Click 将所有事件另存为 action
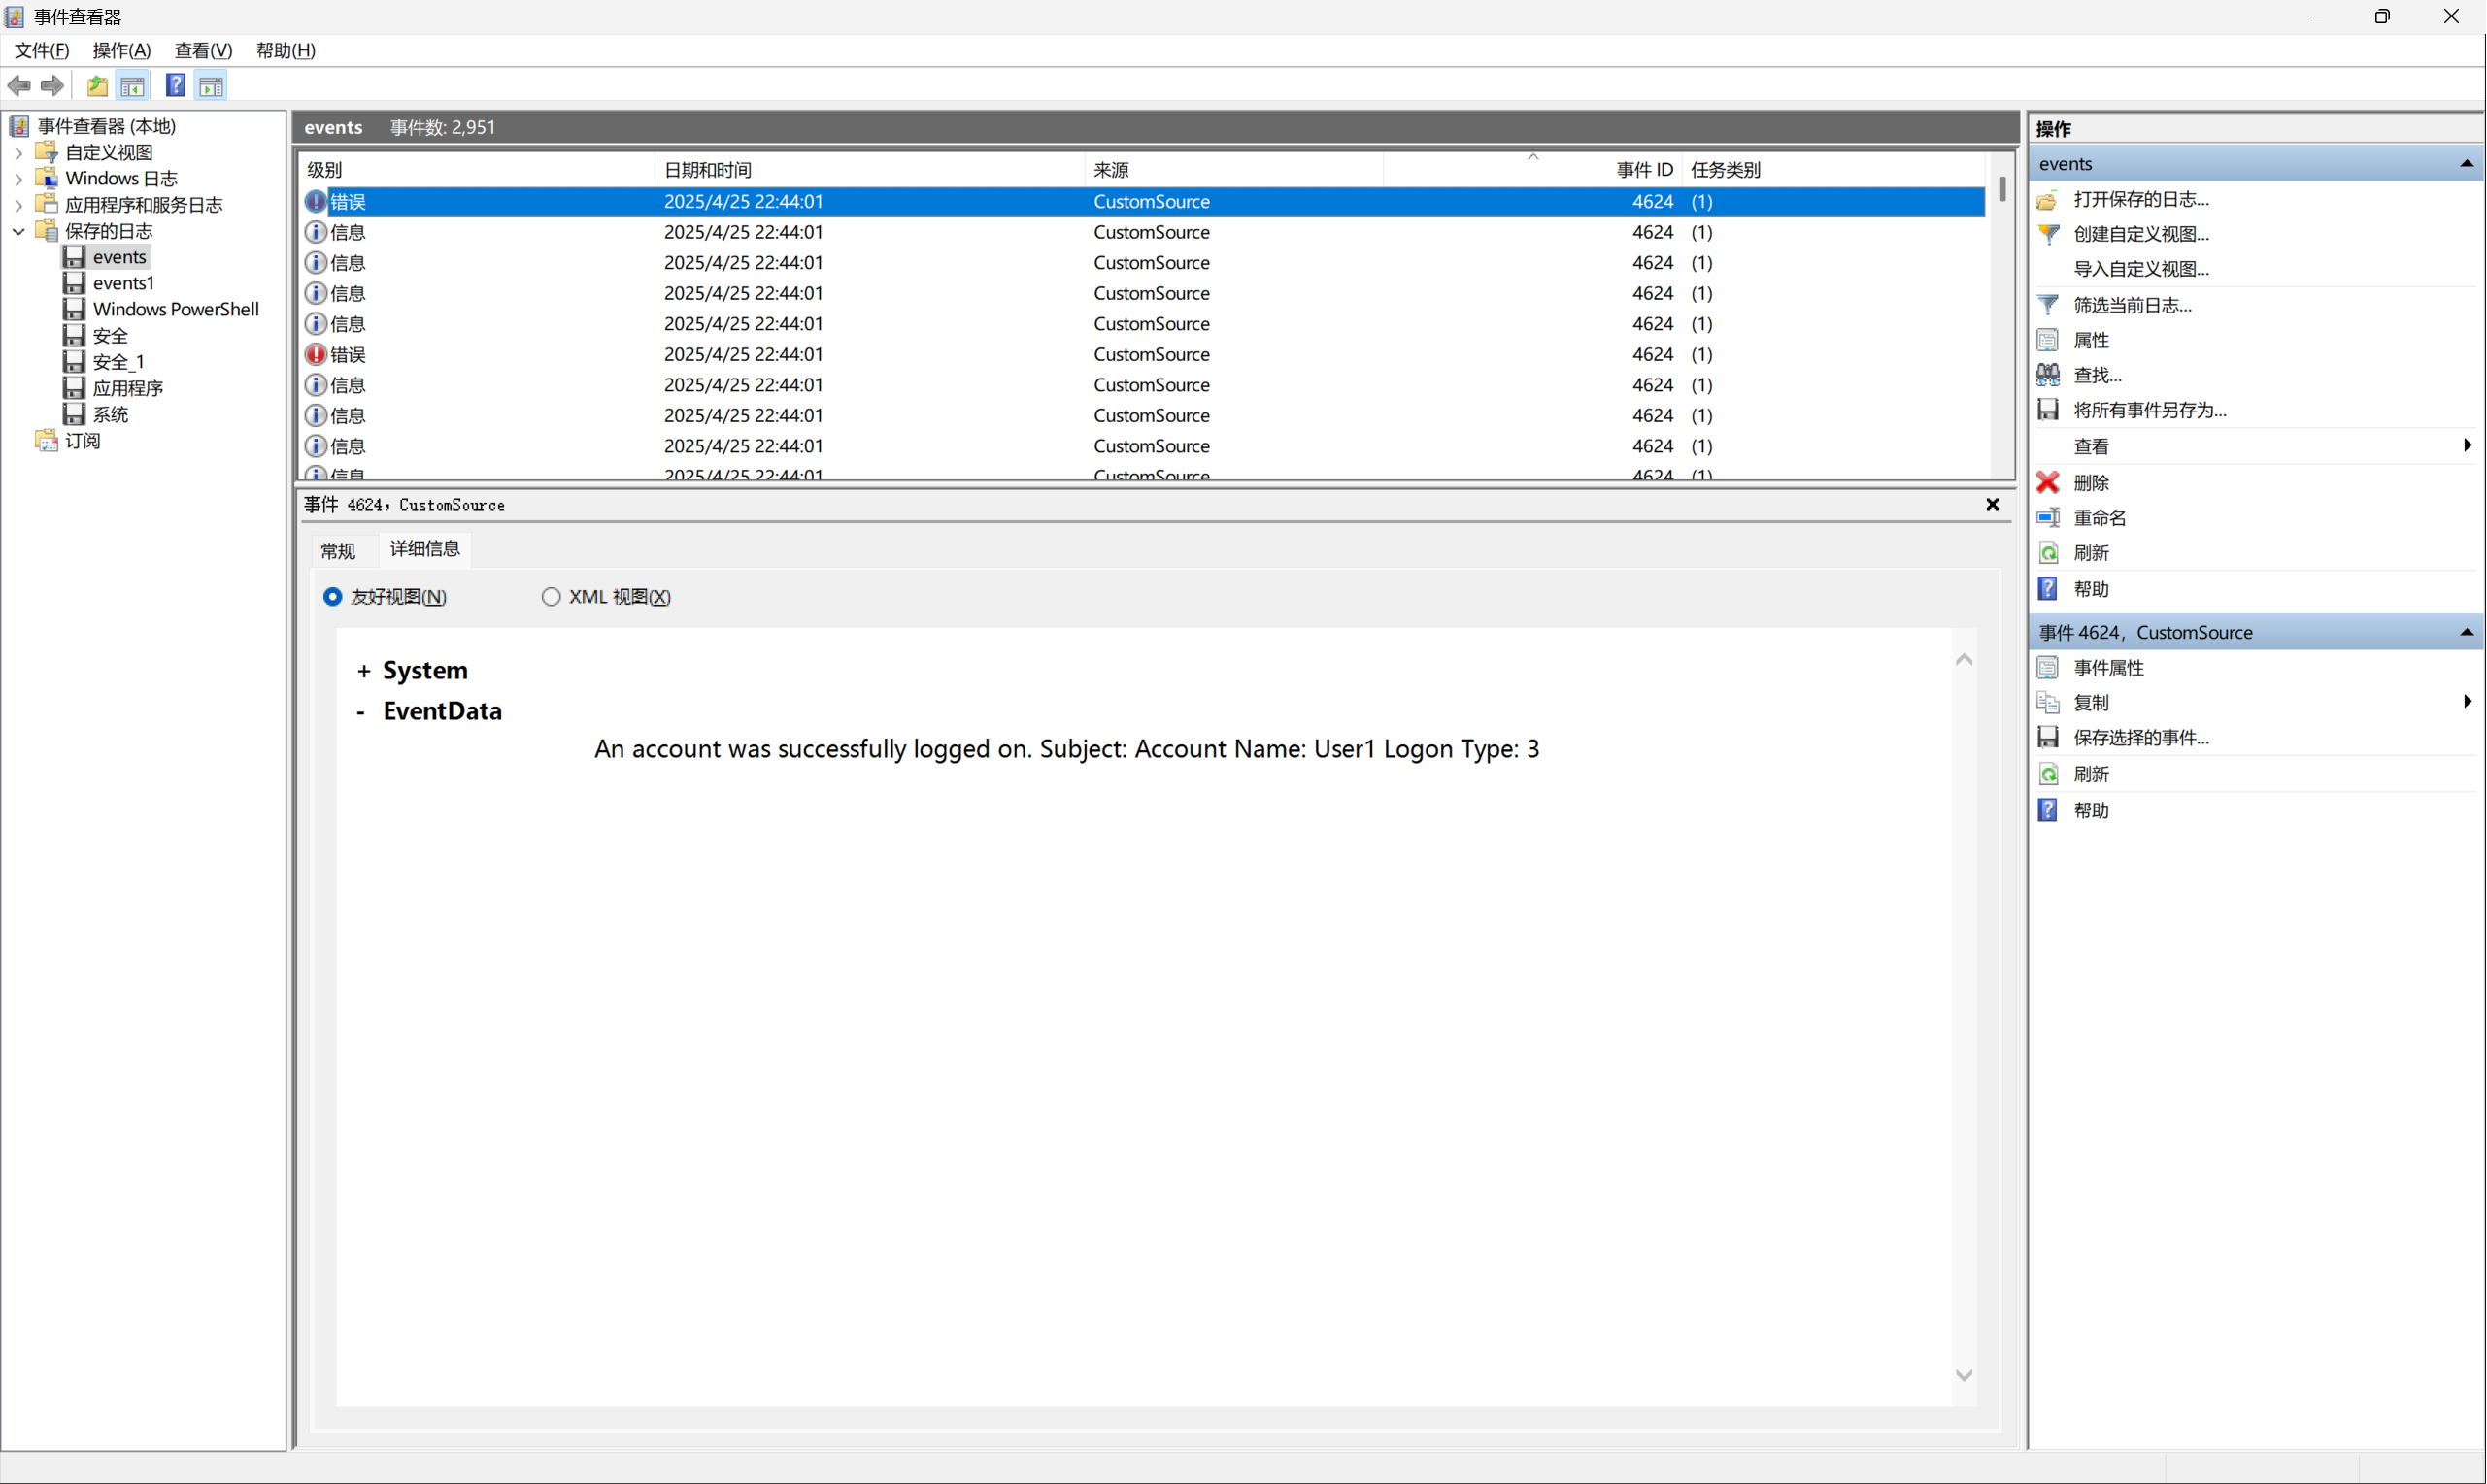2487x1484 pixels. pos(2149,410)
